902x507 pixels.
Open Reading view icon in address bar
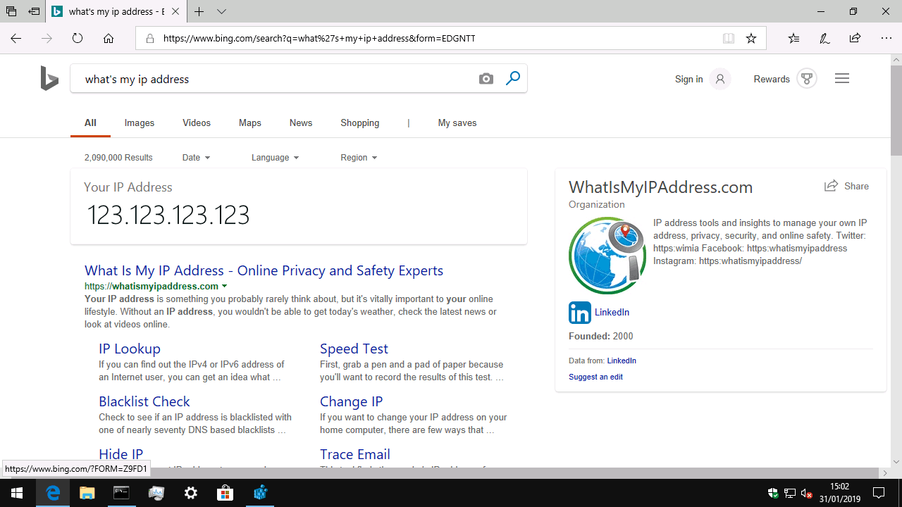point(729,39)
